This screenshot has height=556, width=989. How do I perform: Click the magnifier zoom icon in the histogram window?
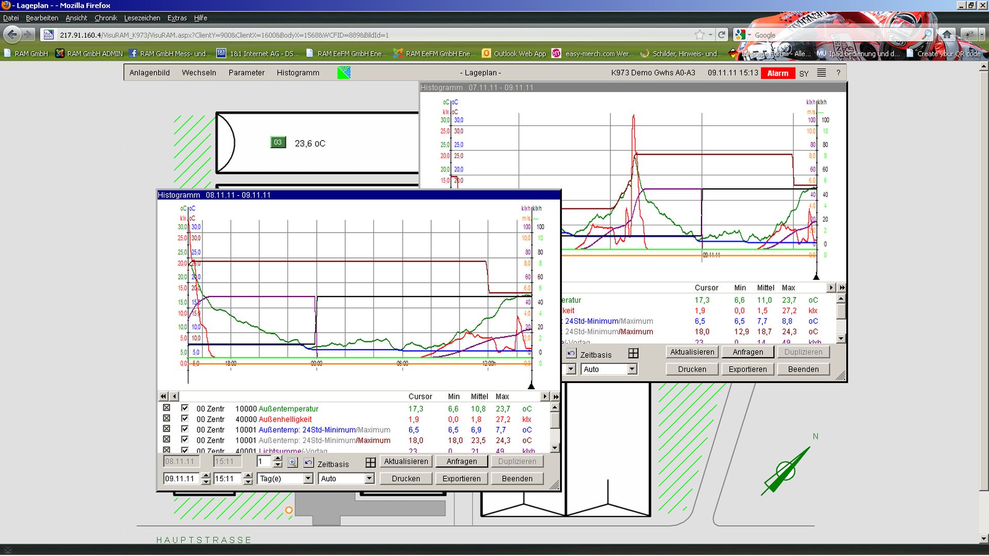tap(292, 463)
